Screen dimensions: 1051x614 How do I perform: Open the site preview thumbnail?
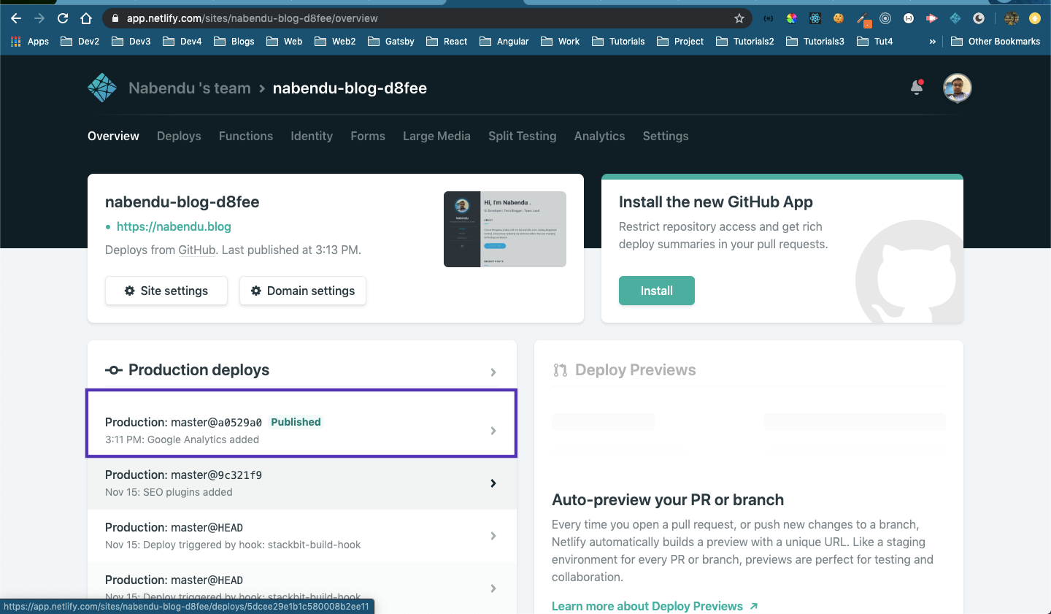coord(505,229)
